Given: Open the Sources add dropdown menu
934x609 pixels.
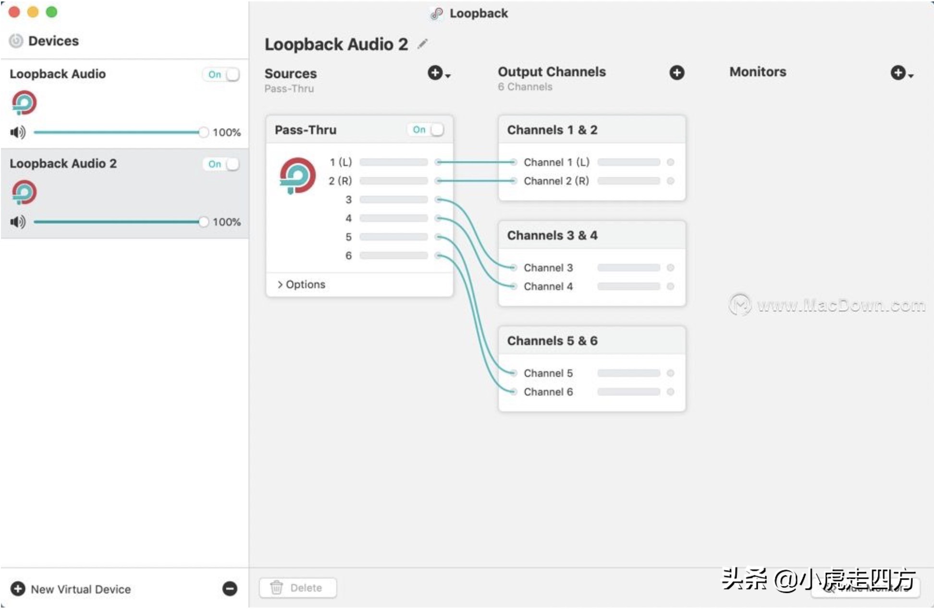Looking at the screenshot, I should click(x=438, y=73).
